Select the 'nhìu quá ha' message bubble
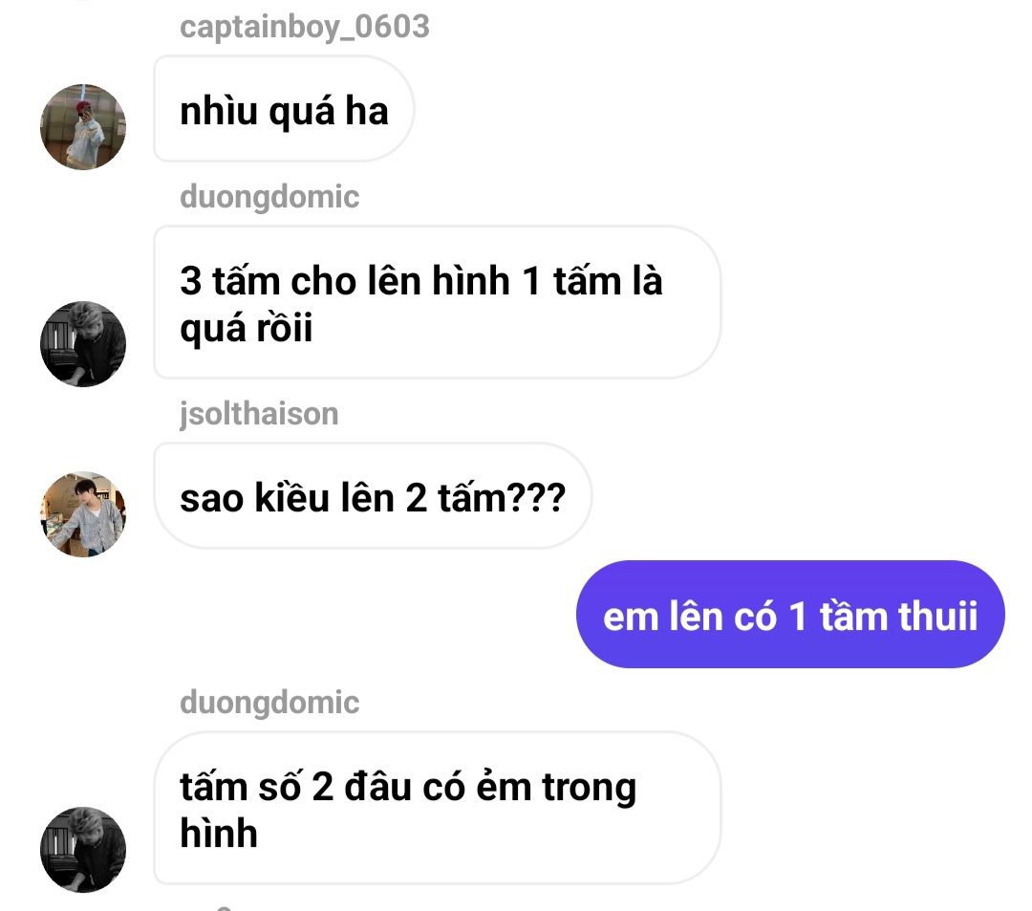The image size is (1032, 911). [x=284, y=109]
